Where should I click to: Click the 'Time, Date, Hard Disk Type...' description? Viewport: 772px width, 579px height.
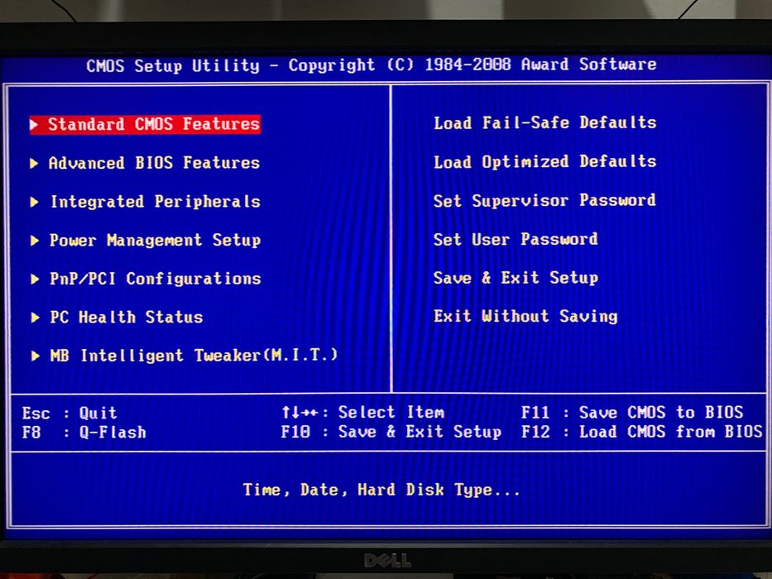pyautogui.click(x=381, y=490)
